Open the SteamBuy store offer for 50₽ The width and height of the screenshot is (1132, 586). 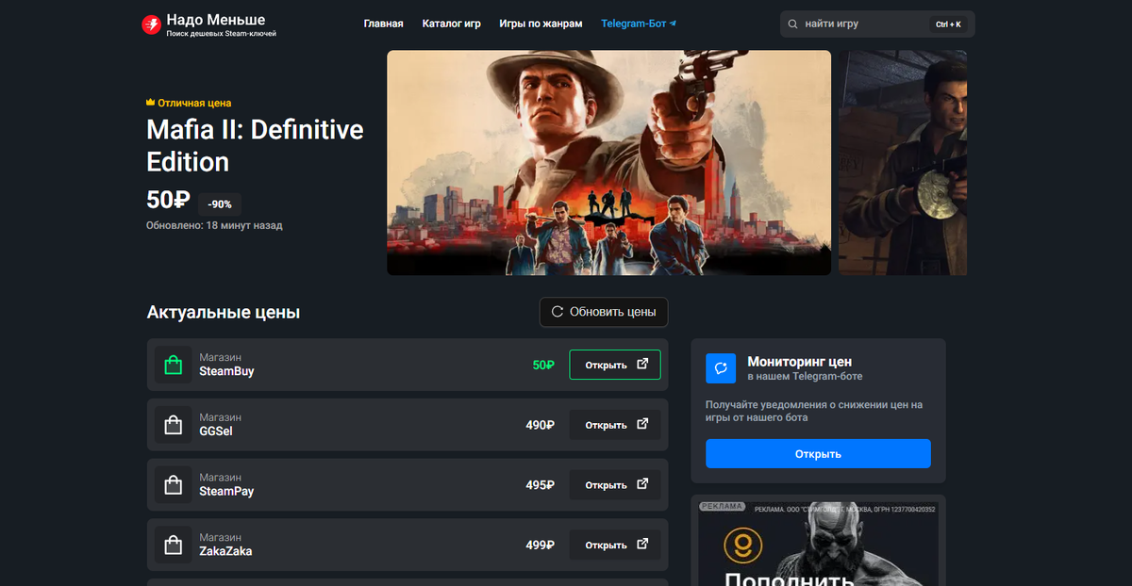(x=615, y=365)
